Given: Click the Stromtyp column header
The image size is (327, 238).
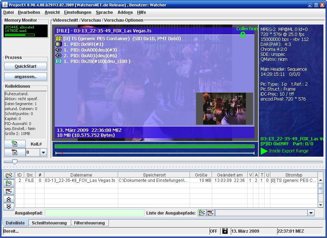Looking at the screenshot, I should coord(294,175).
